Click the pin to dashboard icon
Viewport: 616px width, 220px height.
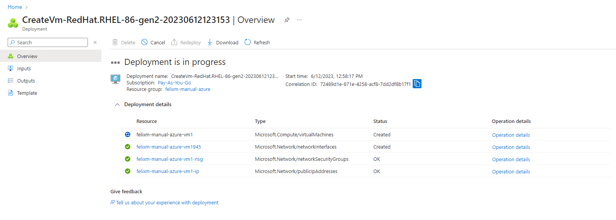pos(287,20)
